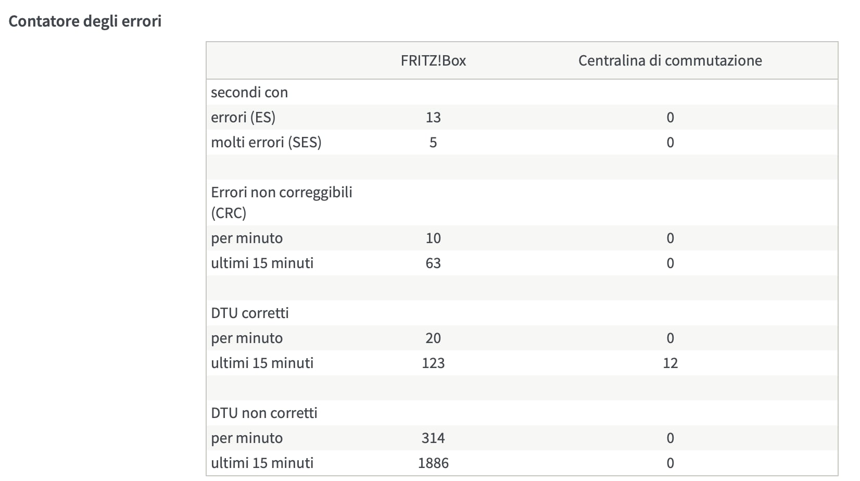Select the Centralina di commutazione column header
The width and height of the screenshot is (860, 481).
point(670,60)
